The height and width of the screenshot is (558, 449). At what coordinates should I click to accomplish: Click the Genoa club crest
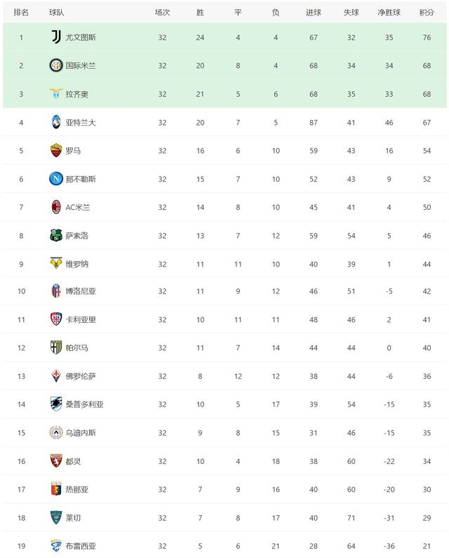click(56, 489)
